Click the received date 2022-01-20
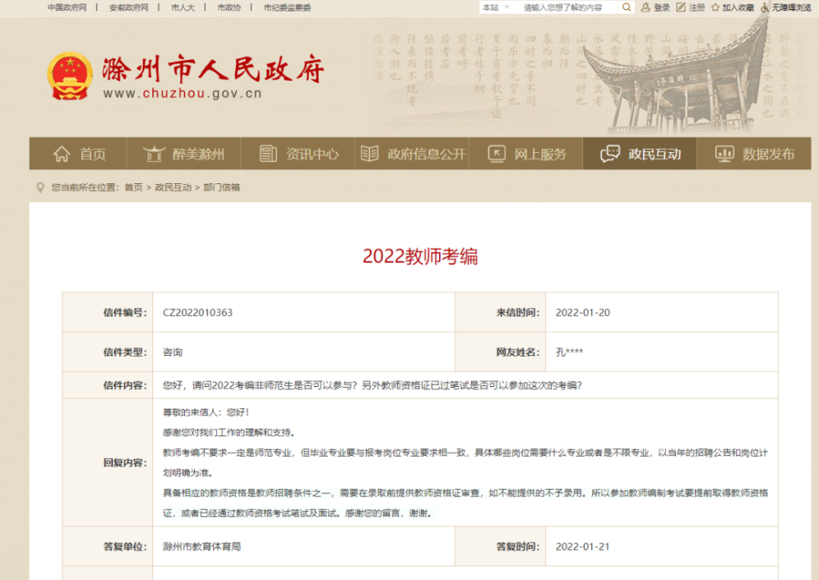The image size is (819, 580). (x=582, y=312)
